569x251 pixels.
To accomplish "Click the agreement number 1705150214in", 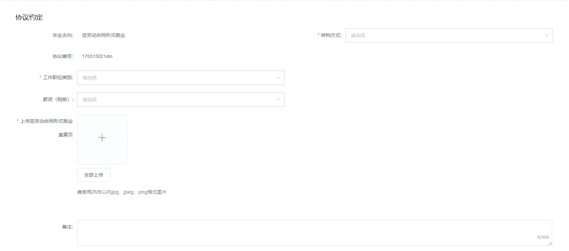I will 97,56.
